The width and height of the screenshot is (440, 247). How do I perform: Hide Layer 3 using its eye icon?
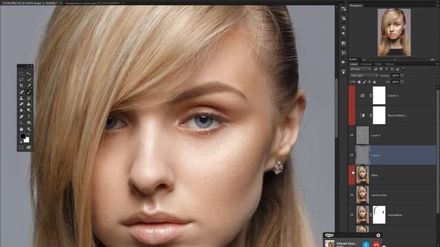pos(351,155)
